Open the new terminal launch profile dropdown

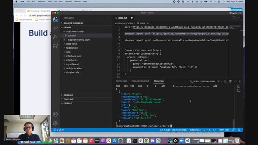pos(221,81)
